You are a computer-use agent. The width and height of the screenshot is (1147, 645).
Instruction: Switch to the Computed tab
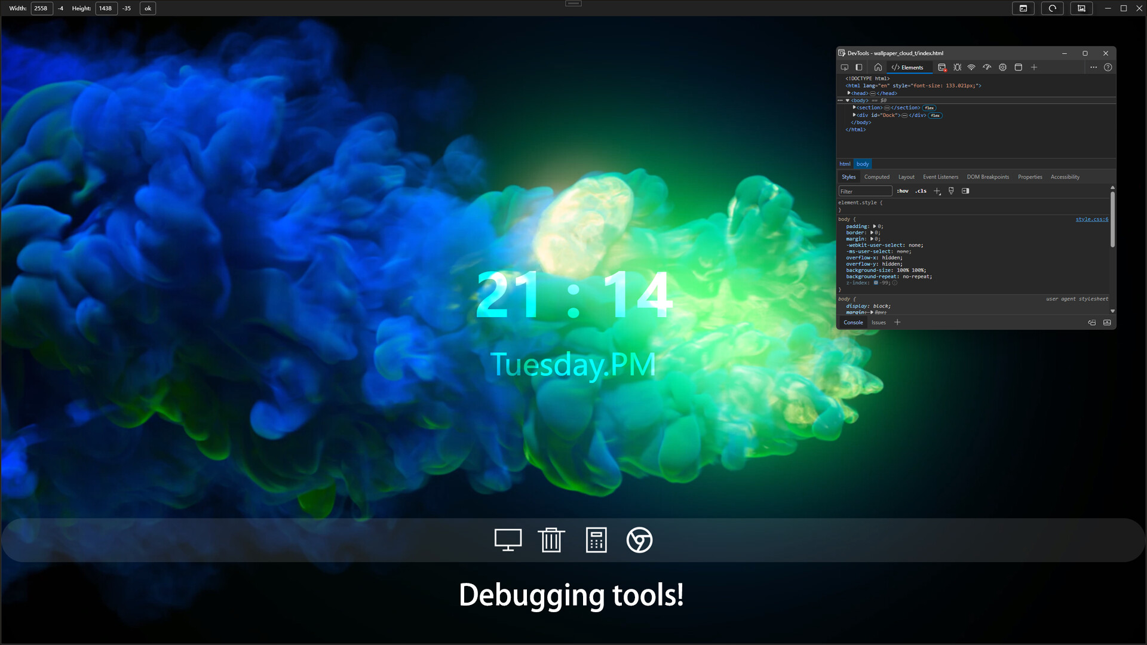point(877,177)
